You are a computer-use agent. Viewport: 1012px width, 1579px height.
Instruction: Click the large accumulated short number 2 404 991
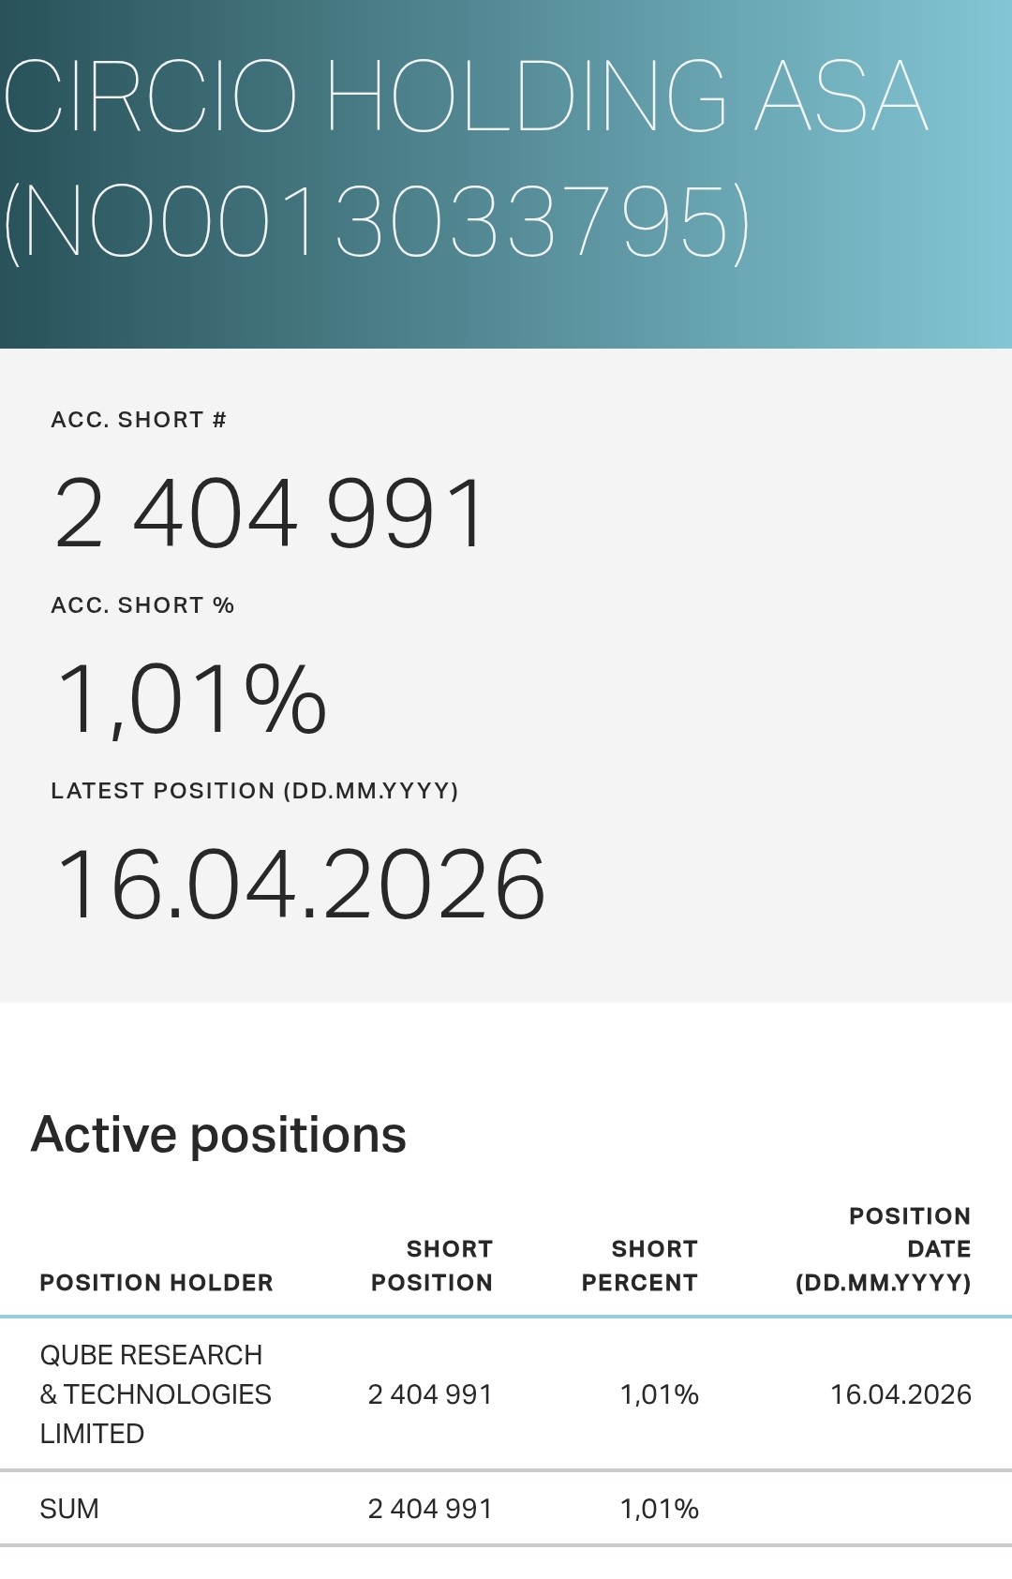270,514
